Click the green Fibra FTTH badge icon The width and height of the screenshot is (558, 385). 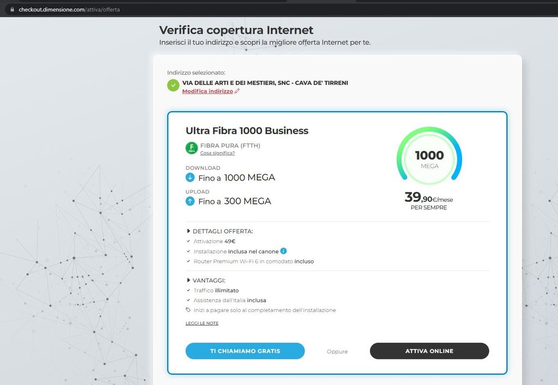click(x=192, y=148)
